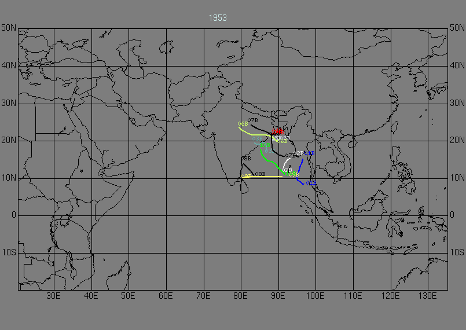The image size is (466, 330).
Task: Click the light-green 06B track start label
Action: (x=243, y=124)
